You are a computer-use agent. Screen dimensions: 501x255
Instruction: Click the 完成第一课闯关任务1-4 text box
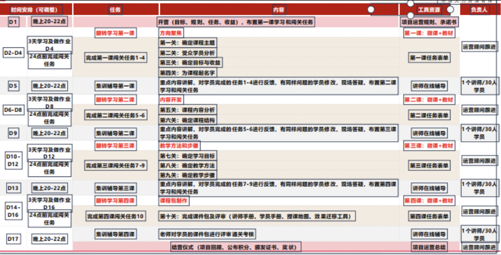pyautogui.click(x=115, y=58)
